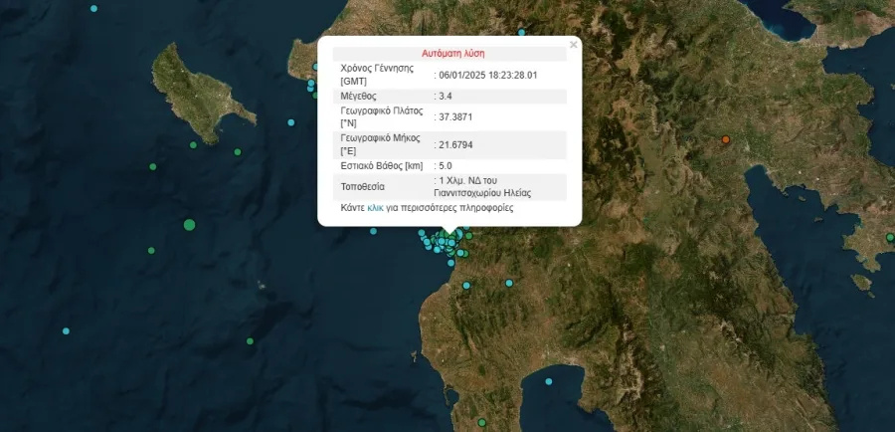Select the large green marker in the sea
The width and height of the screenshot is (895, 432).
click(189, 225)
